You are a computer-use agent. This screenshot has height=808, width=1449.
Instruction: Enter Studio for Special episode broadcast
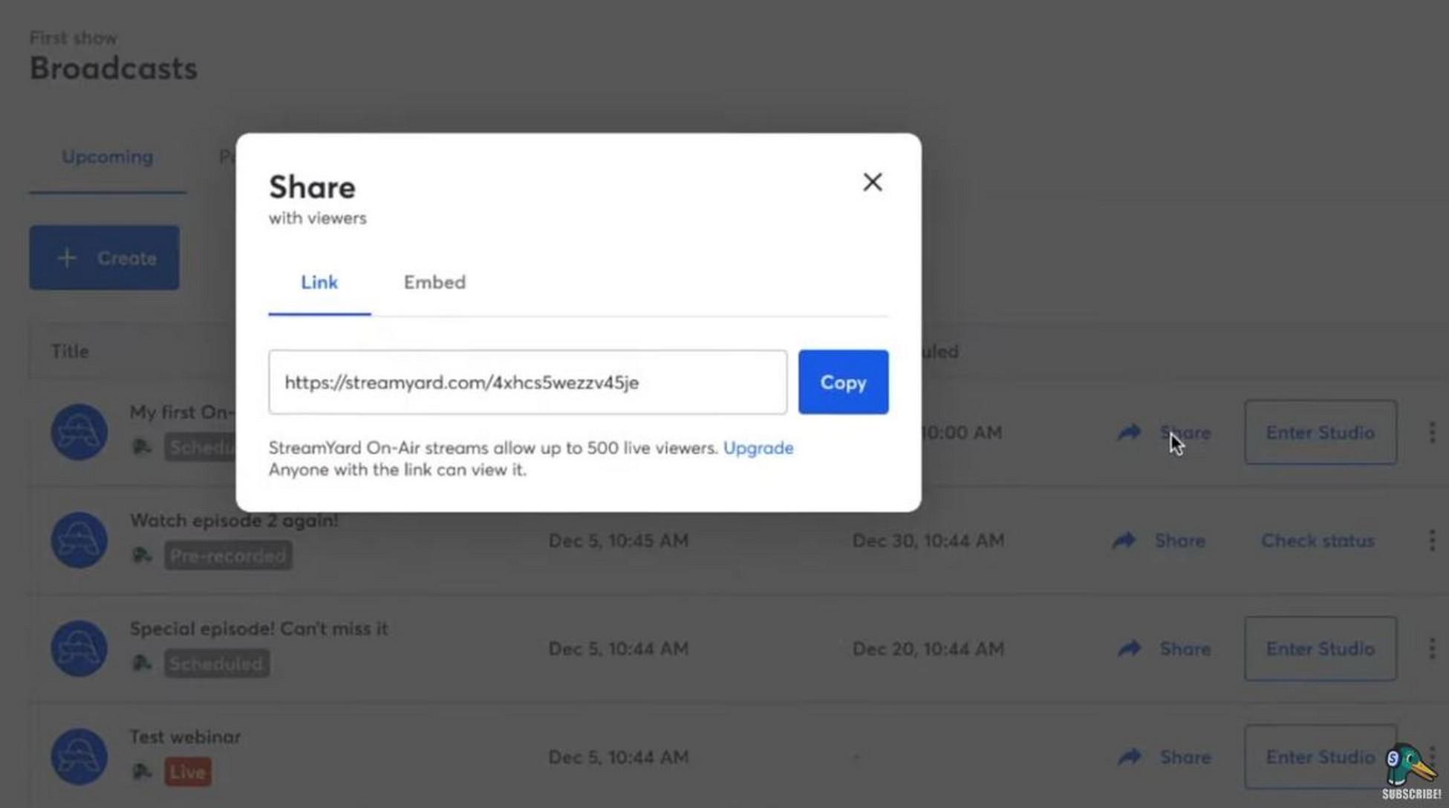[x=1320, y=649]
